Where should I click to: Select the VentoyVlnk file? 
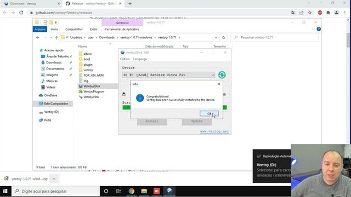pos(91,97)
